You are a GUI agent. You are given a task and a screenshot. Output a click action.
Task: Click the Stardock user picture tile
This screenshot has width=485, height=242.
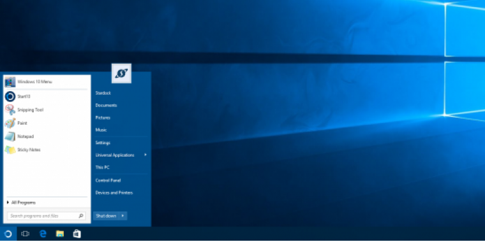121,73
